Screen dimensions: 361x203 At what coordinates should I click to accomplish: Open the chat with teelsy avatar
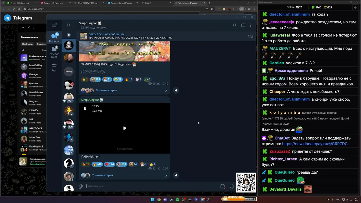pos(69,71)
